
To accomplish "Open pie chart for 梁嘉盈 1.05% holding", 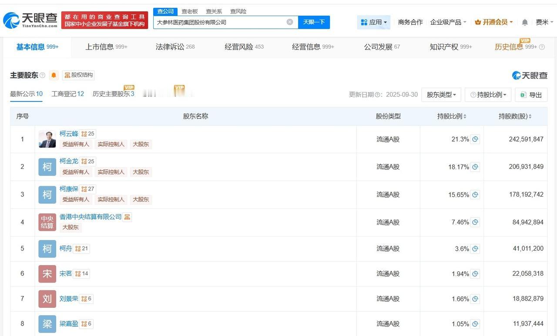I will 475,324.
